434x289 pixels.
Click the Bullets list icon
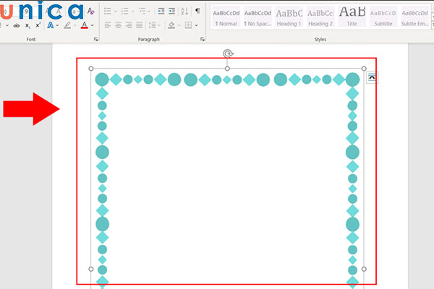(x=107, y=11)
